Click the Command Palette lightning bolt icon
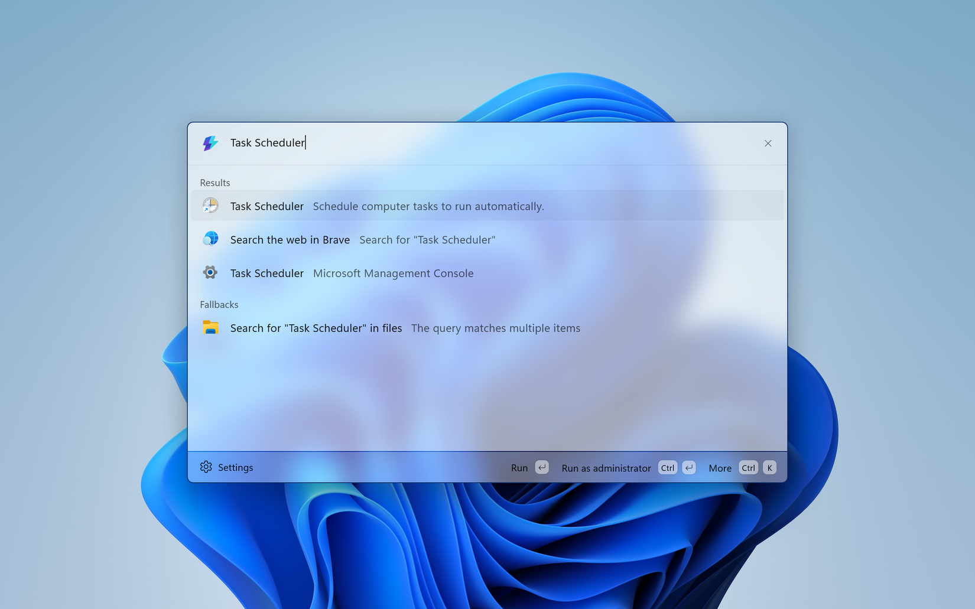The height and width of the screenshot is (609, 975). [210, 143]
